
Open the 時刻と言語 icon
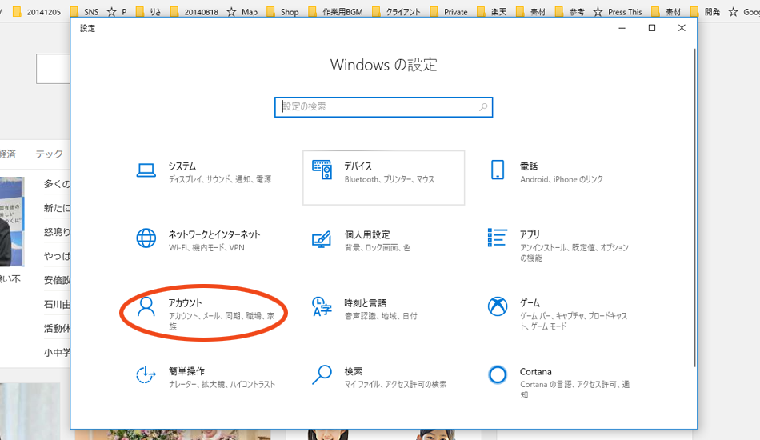tap(322, 306)
